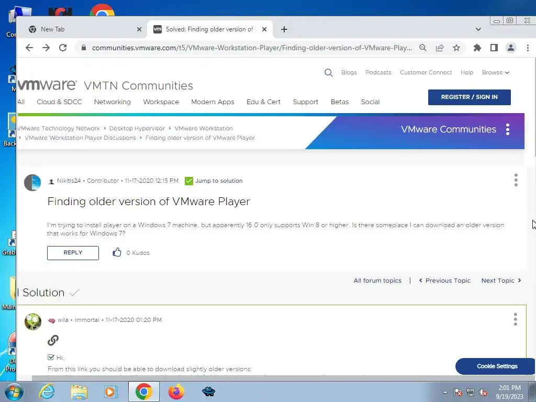Open Nikitis24 avatar profile picture
This screenshot has width=536, height=402.
tap(32, 183)
